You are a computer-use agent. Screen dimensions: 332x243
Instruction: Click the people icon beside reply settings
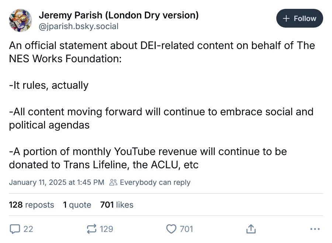pyautogui.click(x=113, y=182)
